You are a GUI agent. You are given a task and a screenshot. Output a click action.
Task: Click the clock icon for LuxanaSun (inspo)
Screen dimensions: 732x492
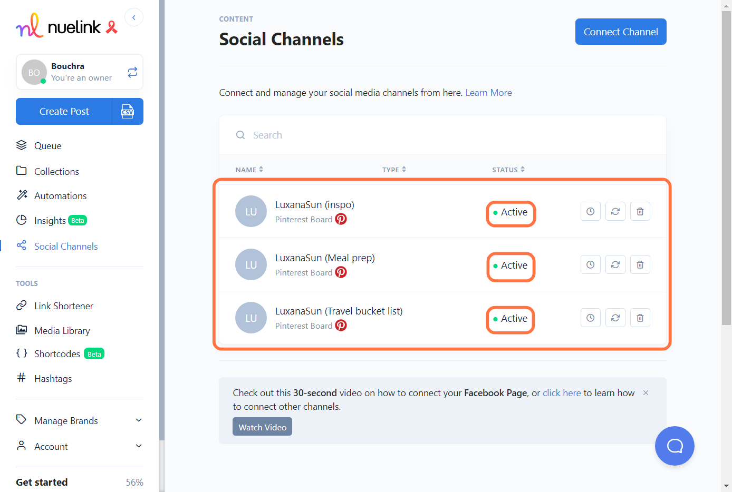pos(590,212)
